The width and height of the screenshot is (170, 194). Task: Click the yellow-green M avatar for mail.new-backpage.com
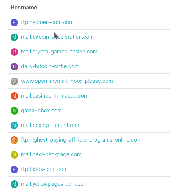pyautogui.click(x=14, y=155)
